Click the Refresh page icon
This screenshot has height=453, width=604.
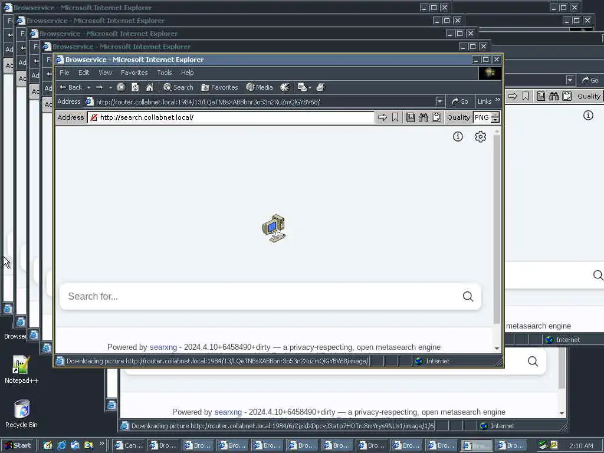pyautogui.click(x=135, y=87)
